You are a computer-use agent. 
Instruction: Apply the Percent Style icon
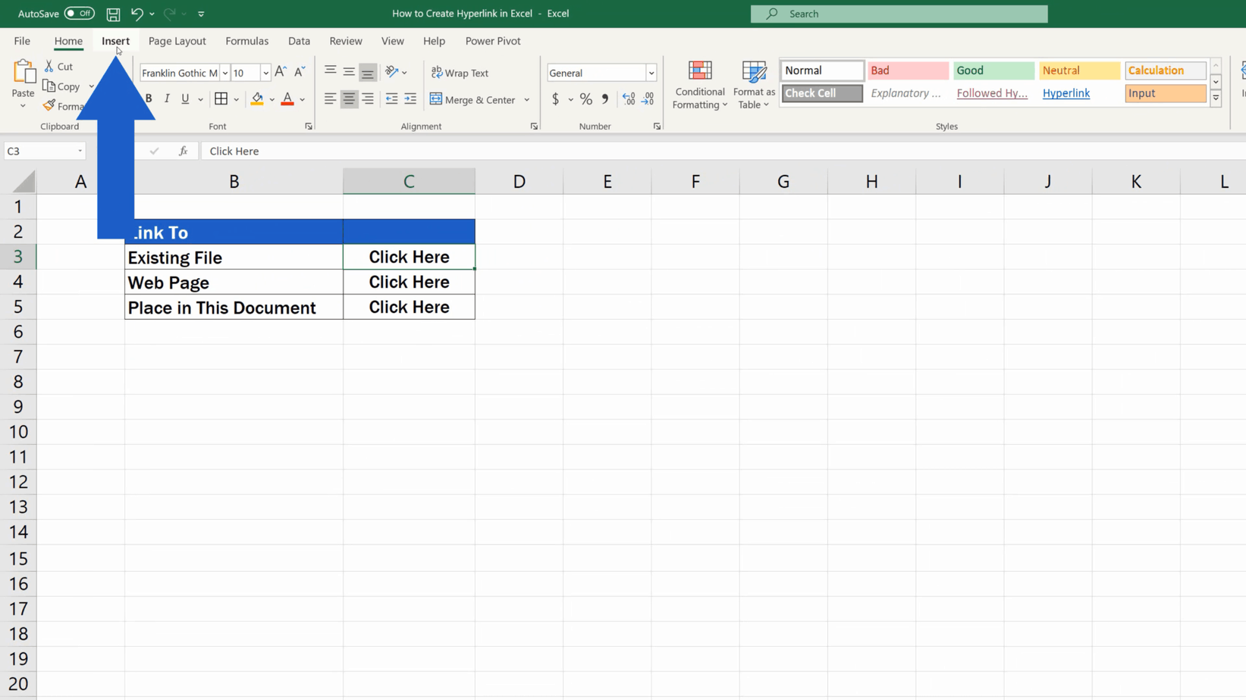(585, 98)
